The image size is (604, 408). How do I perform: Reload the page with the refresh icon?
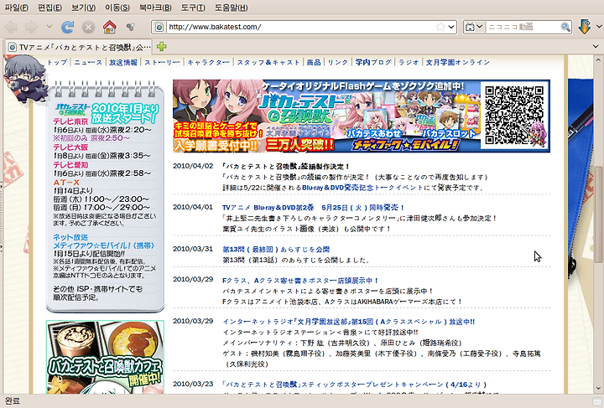point(68,27)
